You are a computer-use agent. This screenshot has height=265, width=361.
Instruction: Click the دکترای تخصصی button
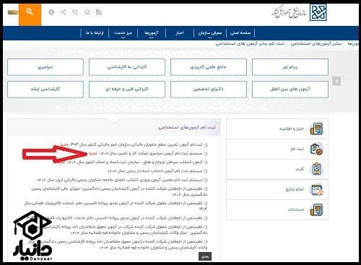pos(209,90)
